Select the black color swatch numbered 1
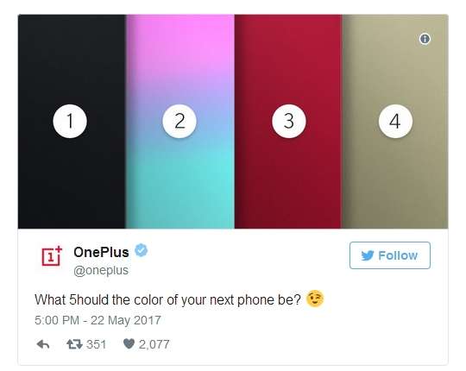The width and height of the screenshot is (466, 371). [72, 122]
